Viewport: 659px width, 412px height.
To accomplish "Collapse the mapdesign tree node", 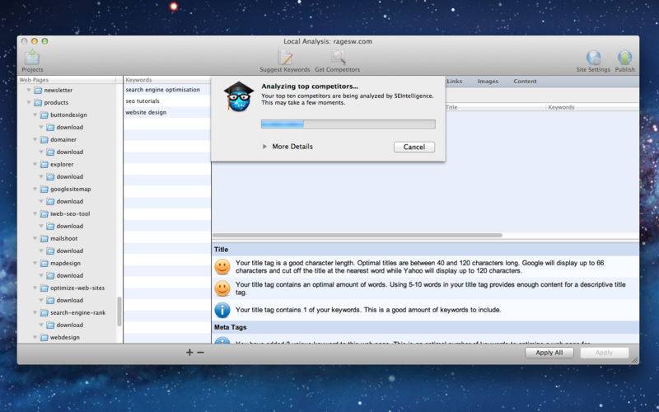I will click(x=35, y=263).
